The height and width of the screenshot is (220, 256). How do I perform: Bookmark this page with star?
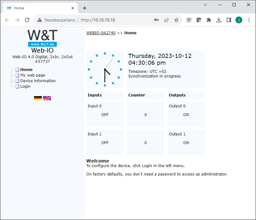(x=176, y=20)
